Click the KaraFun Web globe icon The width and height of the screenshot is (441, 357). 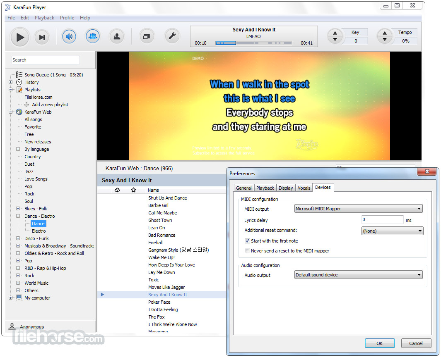click(x=19, y=112)
